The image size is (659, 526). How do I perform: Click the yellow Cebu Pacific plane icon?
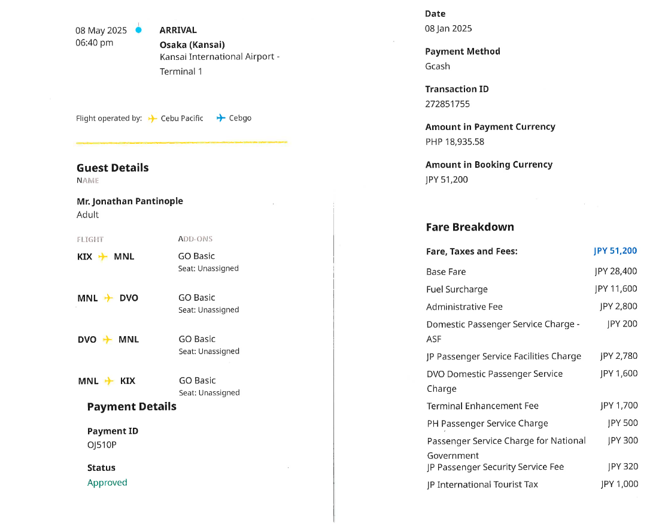[153, 119]
